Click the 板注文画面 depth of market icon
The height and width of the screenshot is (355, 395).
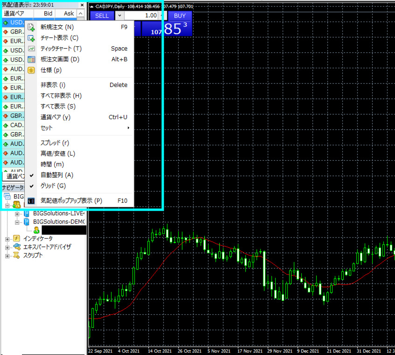pyautogui.click(x=31, y=59)
